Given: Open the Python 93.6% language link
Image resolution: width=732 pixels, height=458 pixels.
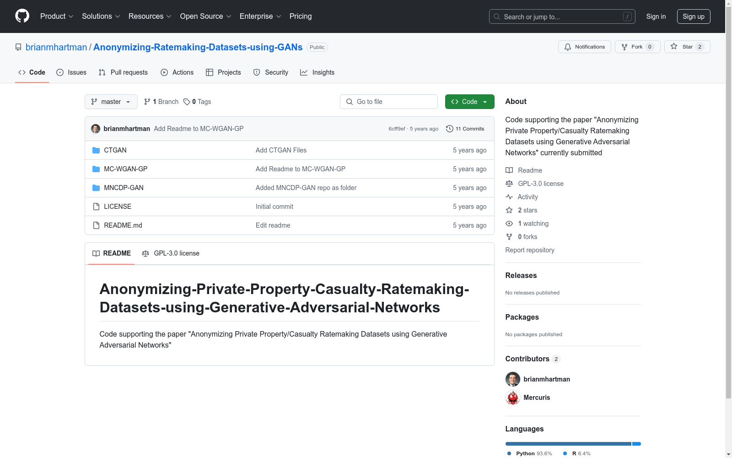Looking at the screenshot, I should click(530, 453).
